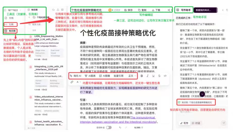Toggle the 自动补全 auto-complete switch

tap(109, 127)
